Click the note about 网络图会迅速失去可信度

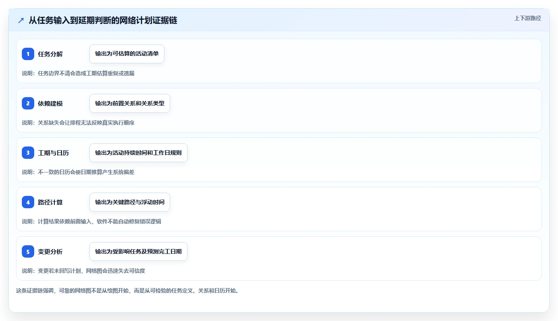84,271
